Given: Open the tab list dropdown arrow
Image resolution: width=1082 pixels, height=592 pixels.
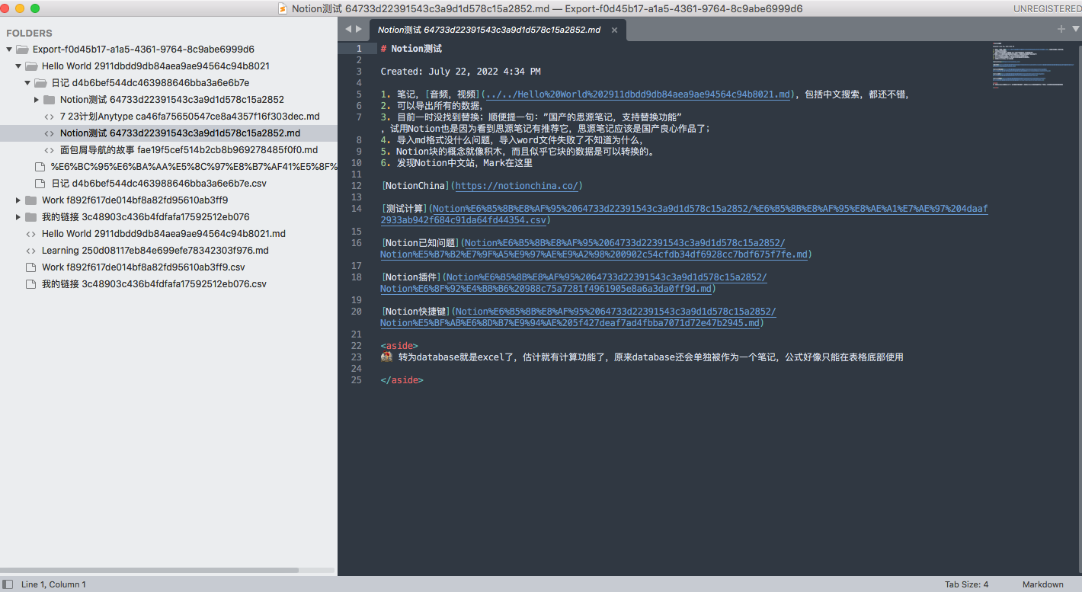Looking at the screenshot, I should pyautogui.click(x=1075, y=29).
